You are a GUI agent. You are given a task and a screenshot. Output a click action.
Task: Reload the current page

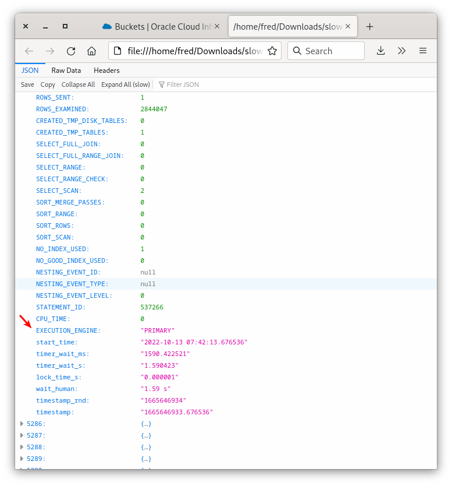70,51
